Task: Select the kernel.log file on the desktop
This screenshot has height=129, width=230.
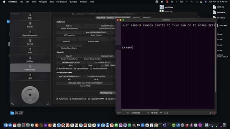Action: (x=219, y=18)
